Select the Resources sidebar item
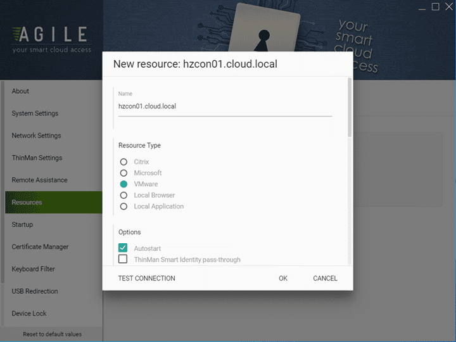The width and height of the screenshot is (456, 342). [53, 203]
